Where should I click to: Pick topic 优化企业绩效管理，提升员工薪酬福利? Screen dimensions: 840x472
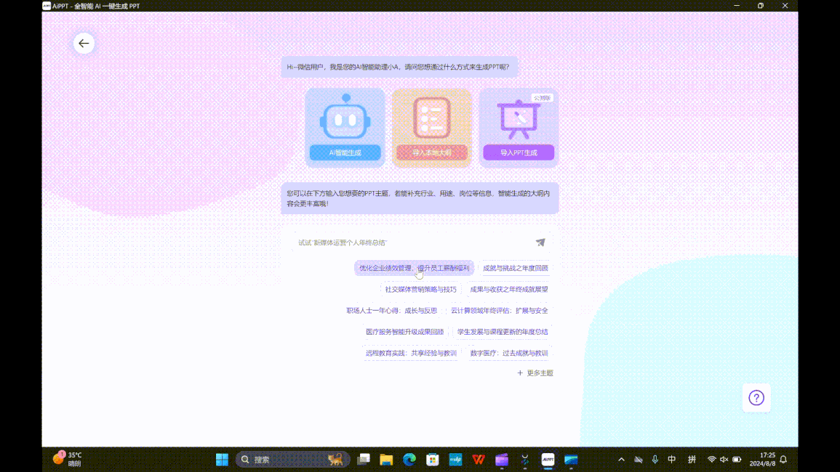click(414, 268)
